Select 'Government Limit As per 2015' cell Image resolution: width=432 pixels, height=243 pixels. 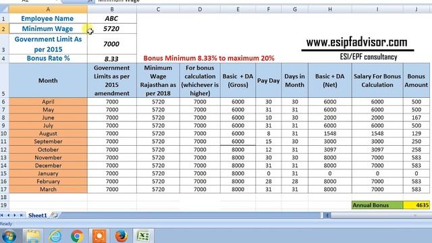coord(48,44)
